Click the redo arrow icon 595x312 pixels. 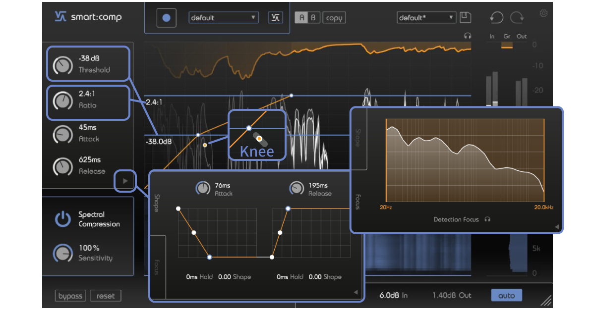(517, 18)
